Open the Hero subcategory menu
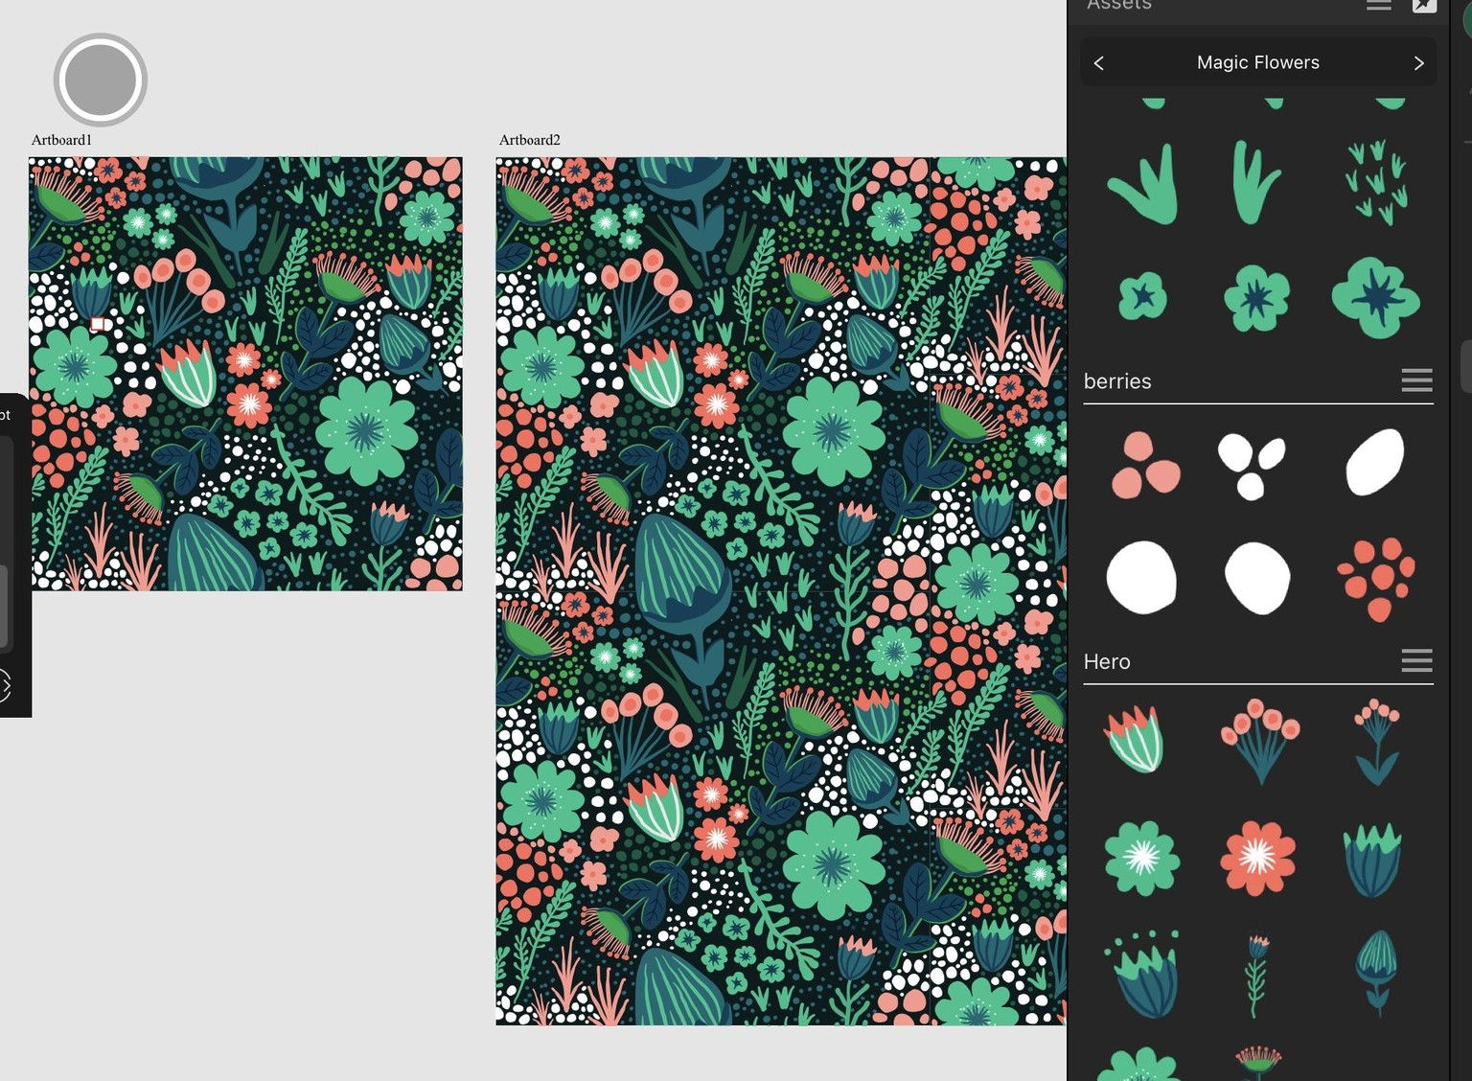1472x1081 pixels. pyautogui.click(x=1416, y=660)
